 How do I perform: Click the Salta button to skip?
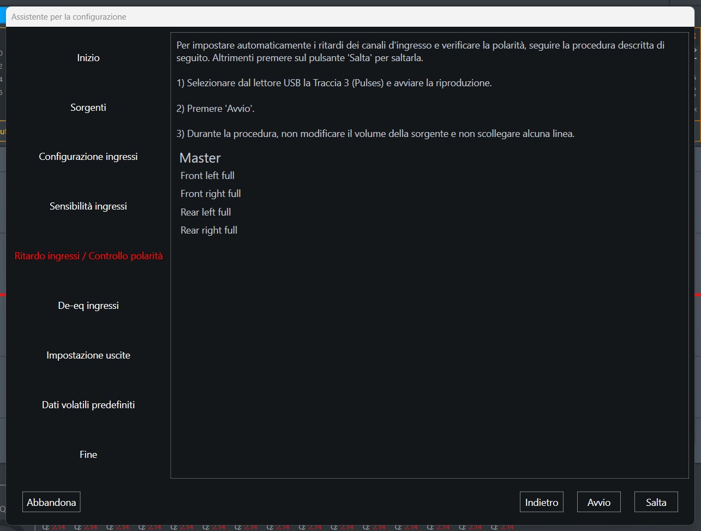click(656, 502)
